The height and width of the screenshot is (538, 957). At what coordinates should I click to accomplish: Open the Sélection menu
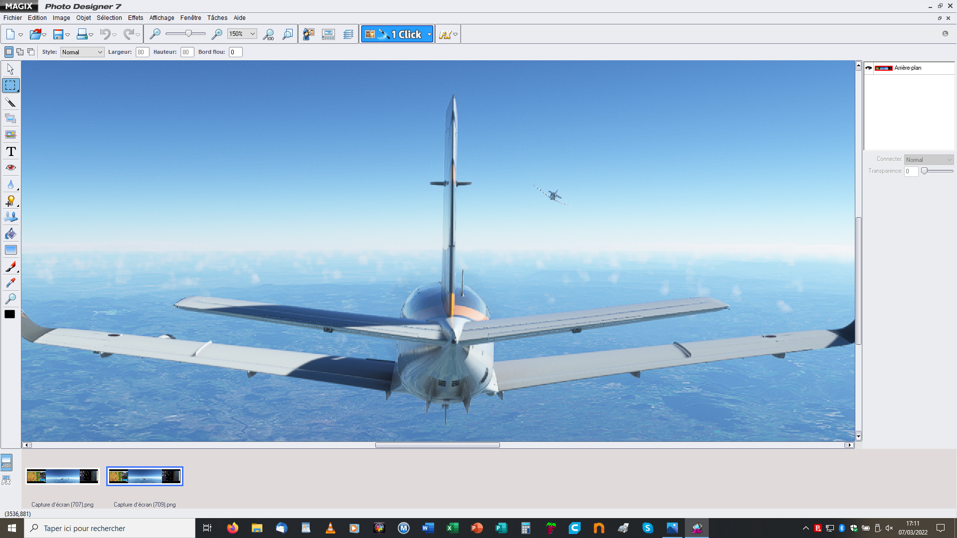[x=109, y=18]
